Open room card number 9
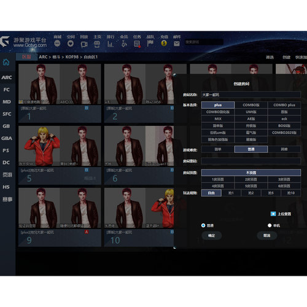The image size is (307, 307). click(x=60, y=217)
